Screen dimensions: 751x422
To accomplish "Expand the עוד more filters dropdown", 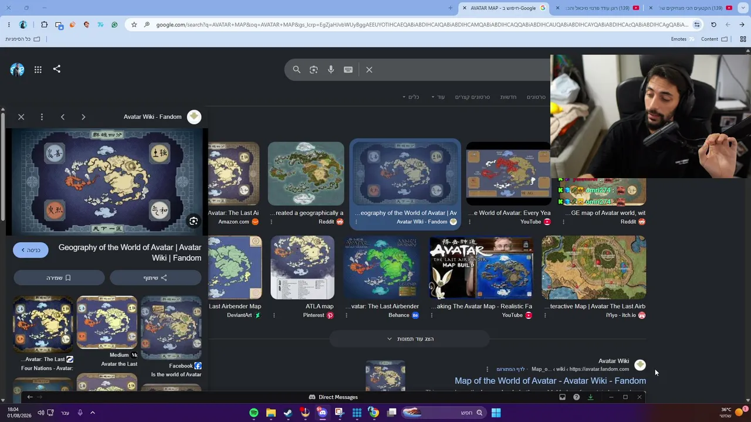I will click(438, 97).
